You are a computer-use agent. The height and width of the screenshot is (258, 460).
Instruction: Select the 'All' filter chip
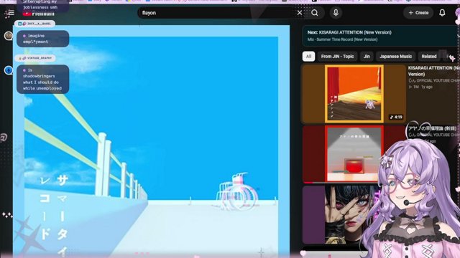[x=308, y=57]
